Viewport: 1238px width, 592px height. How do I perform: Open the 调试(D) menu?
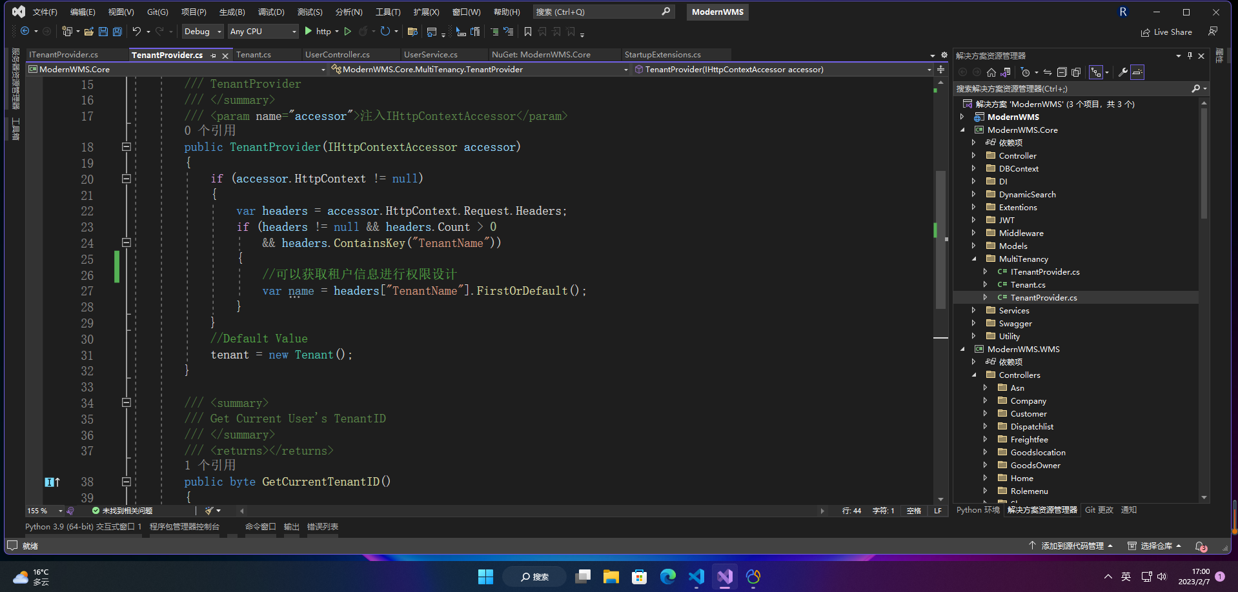[x=271, y=12]
